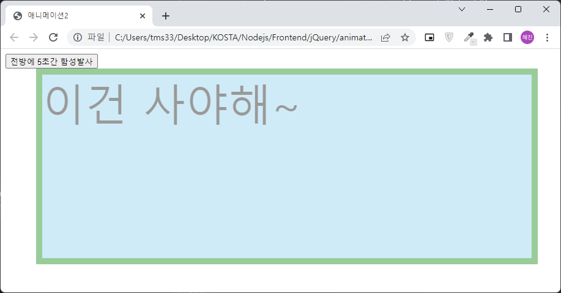Reload the page with refresh icon
Viewport: 561px width, 293px height.
[x=53, y=37]
